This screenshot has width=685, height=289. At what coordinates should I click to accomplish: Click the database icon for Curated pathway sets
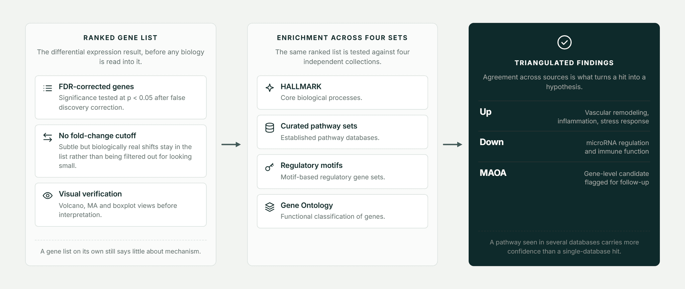click(x=270, y=128)
